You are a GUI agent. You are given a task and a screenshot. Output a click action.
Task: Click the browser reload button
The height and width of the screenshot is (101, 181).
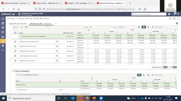point(14,9)
